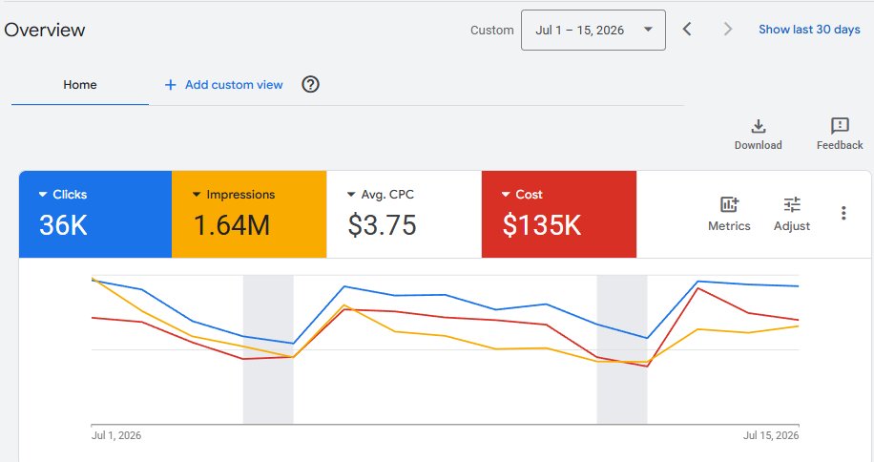The height and width of the screenshot is (462, 874).
Task: Select the yellow Impressions 1.64M scorecard
Action: (x=249, y=214)
